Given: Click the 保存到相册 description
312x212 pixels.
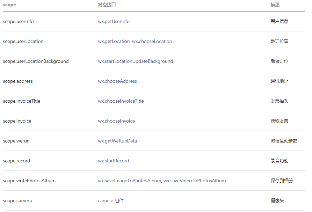Looking at the screenshot, I should 282,181.
